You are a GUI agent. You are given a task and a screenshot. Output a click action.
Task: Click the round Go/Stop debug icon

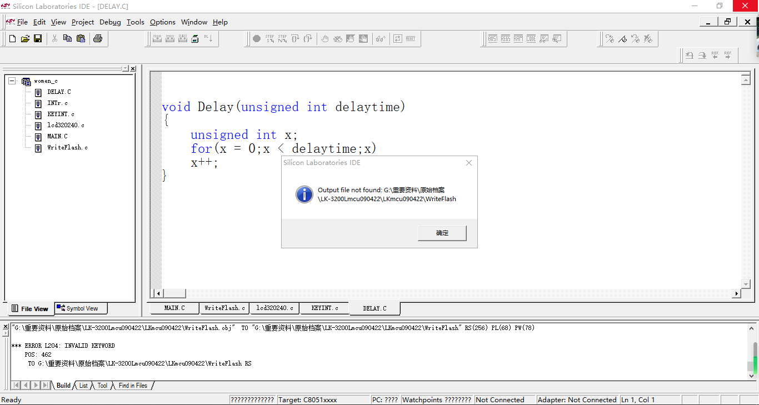[257, 38]
